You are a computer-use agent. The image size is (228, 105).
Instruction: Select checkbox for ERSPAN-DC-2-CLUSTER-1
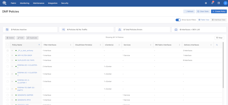[8, 81]
